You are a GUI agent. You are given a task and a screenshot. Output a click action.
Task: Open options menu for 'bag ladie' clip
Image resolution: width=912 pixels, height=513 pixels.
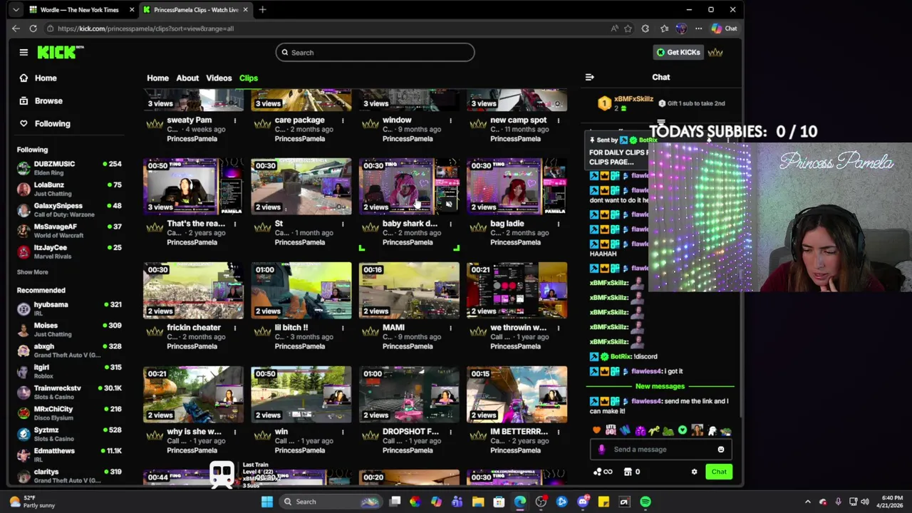tap(558, 224)
